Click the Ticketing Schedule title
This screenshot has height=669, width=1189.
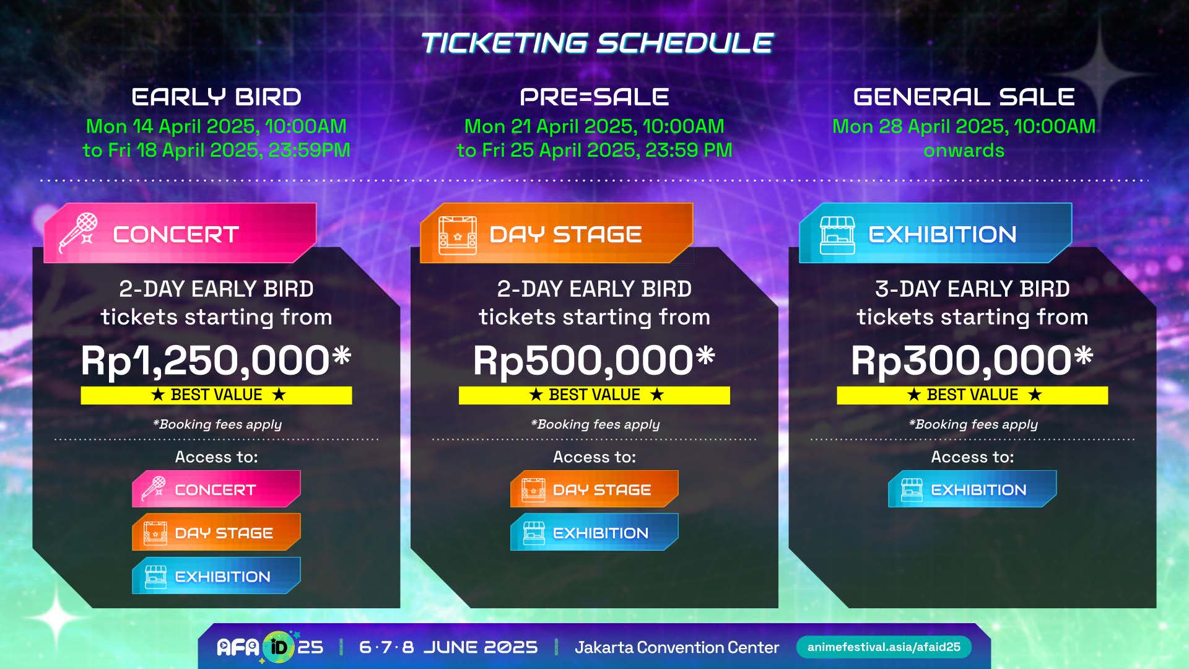[596, 43]
